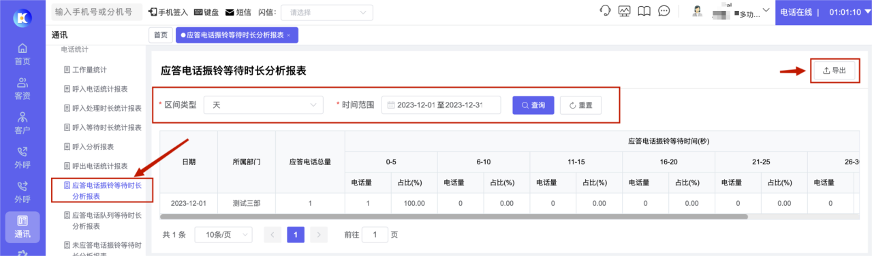This screenshot has width=872, height=256.
Task: Click the 时间范围 date range field
Action: (x=441, y=105)
